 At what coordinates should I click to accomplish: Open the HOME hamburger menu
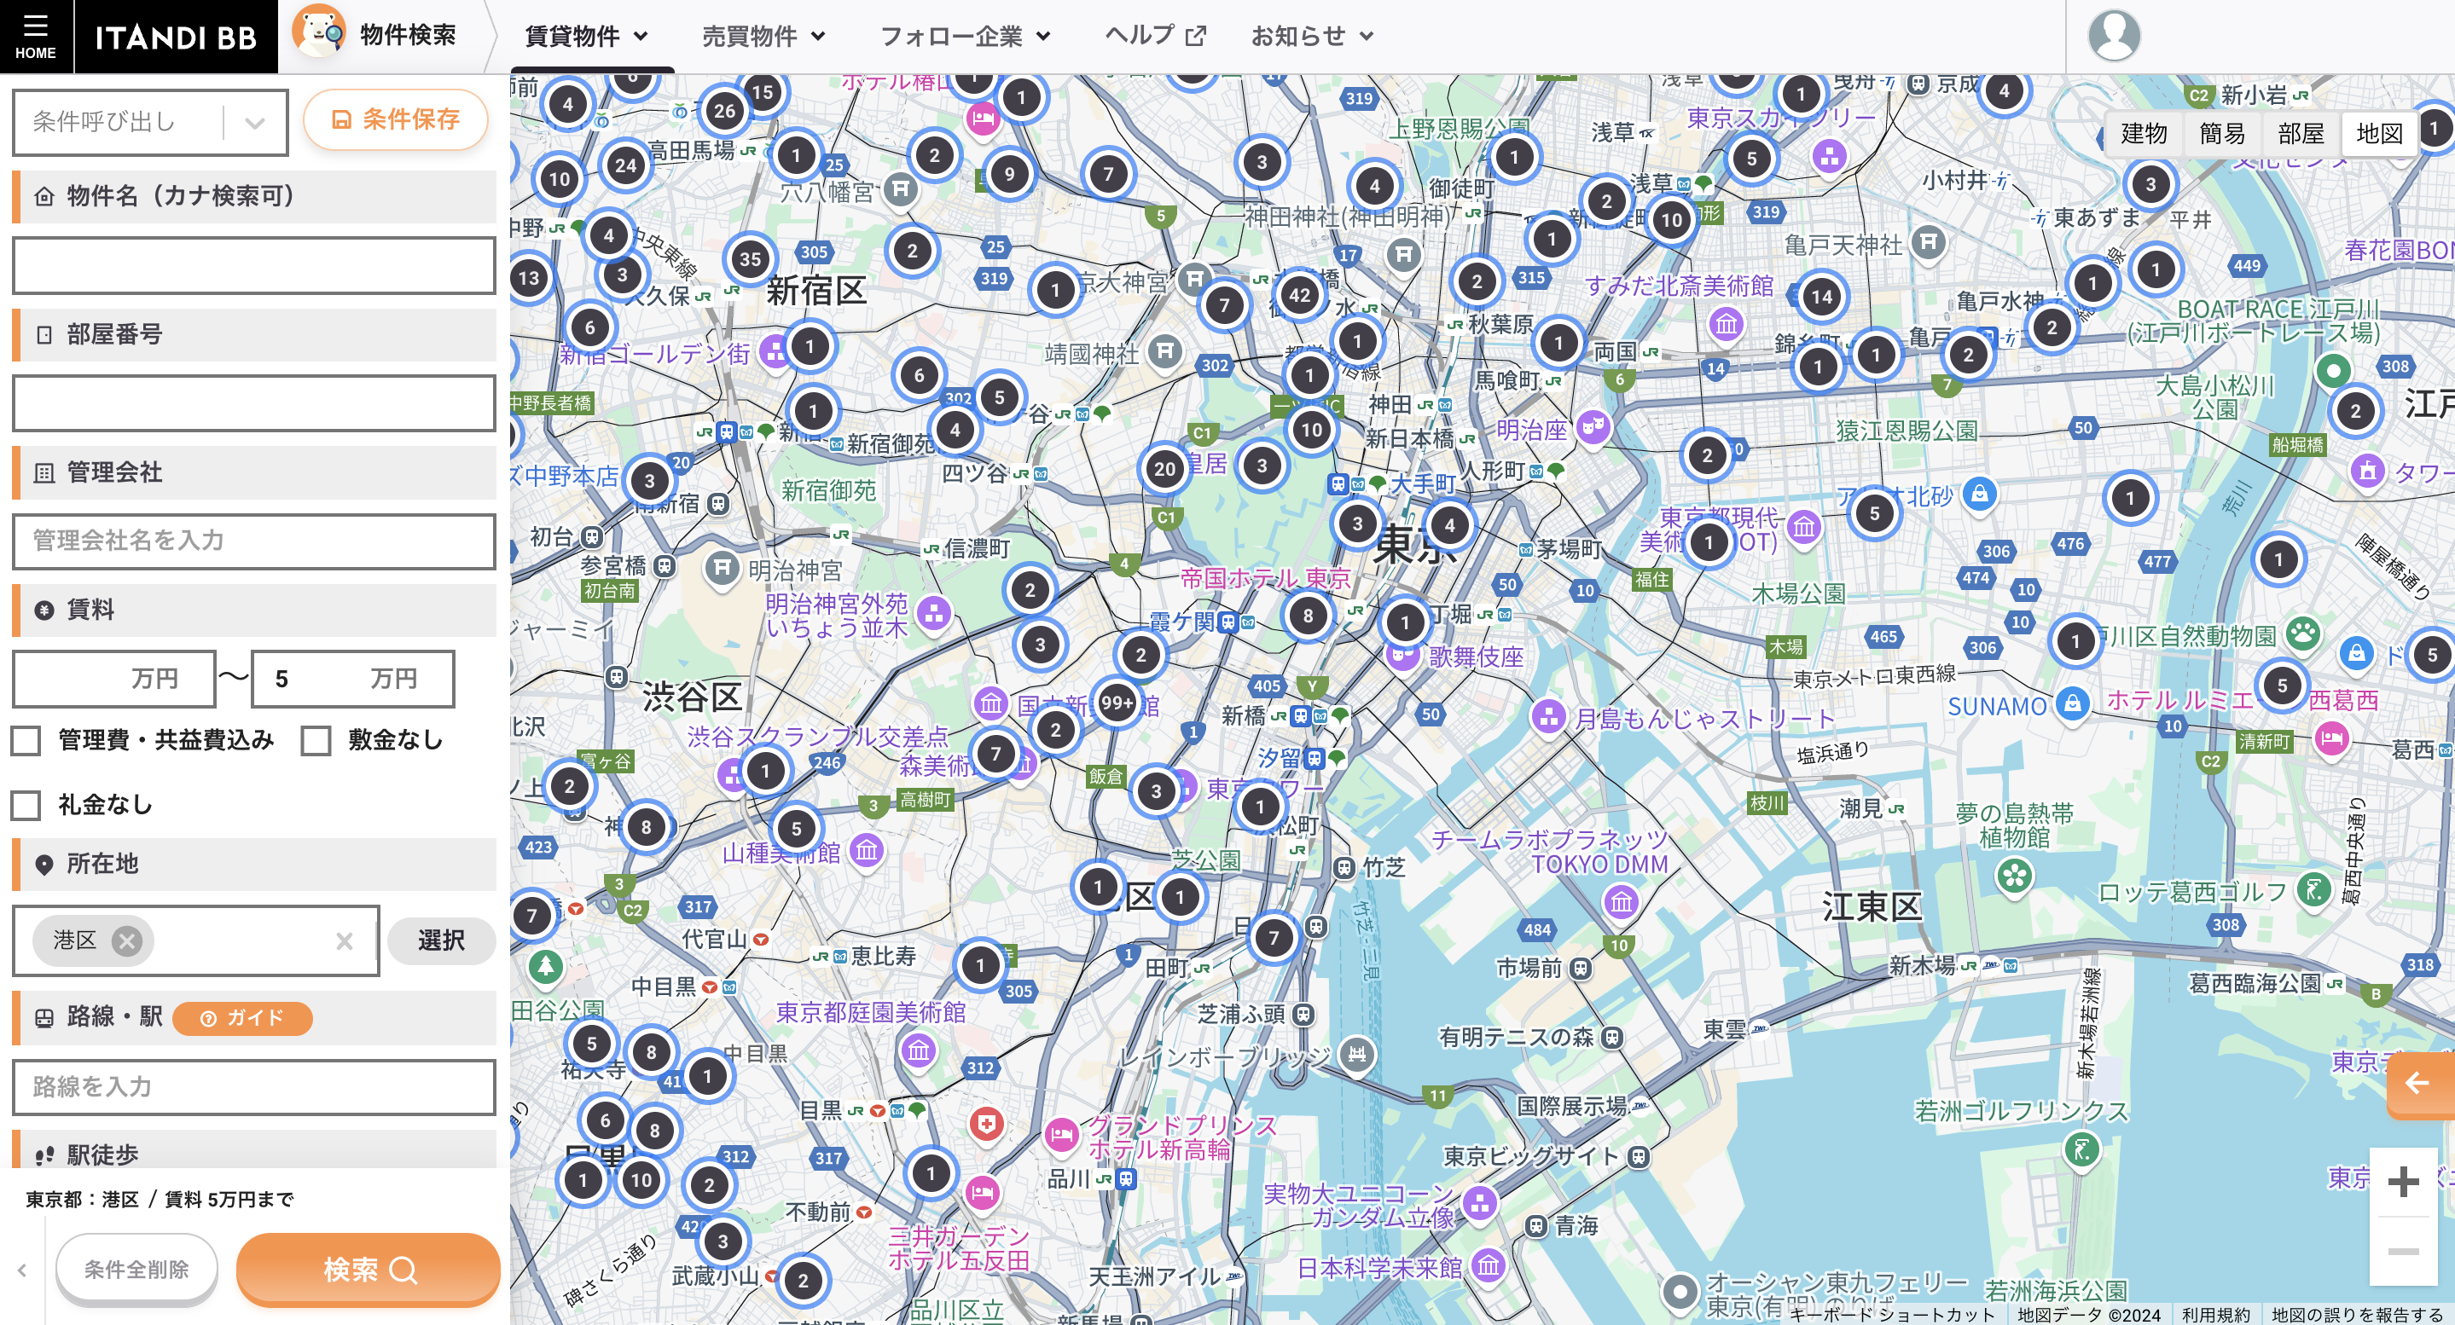[x=35, y=35]
